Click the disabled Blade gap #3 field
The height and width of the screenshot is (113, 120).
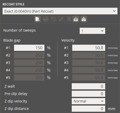(x=29, y=63)
